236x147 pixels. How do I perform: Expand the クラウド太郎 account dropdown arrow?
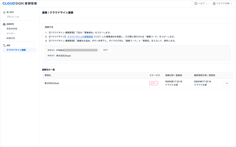point(231,4)
